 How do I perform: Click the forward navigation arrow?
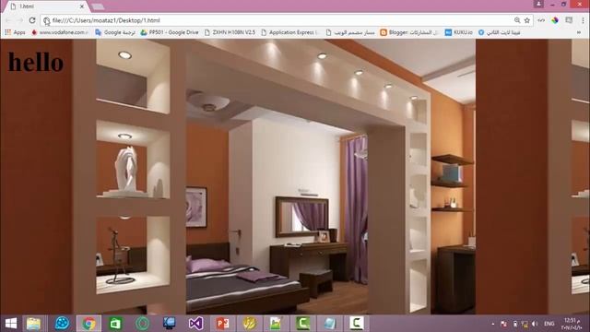20,20
